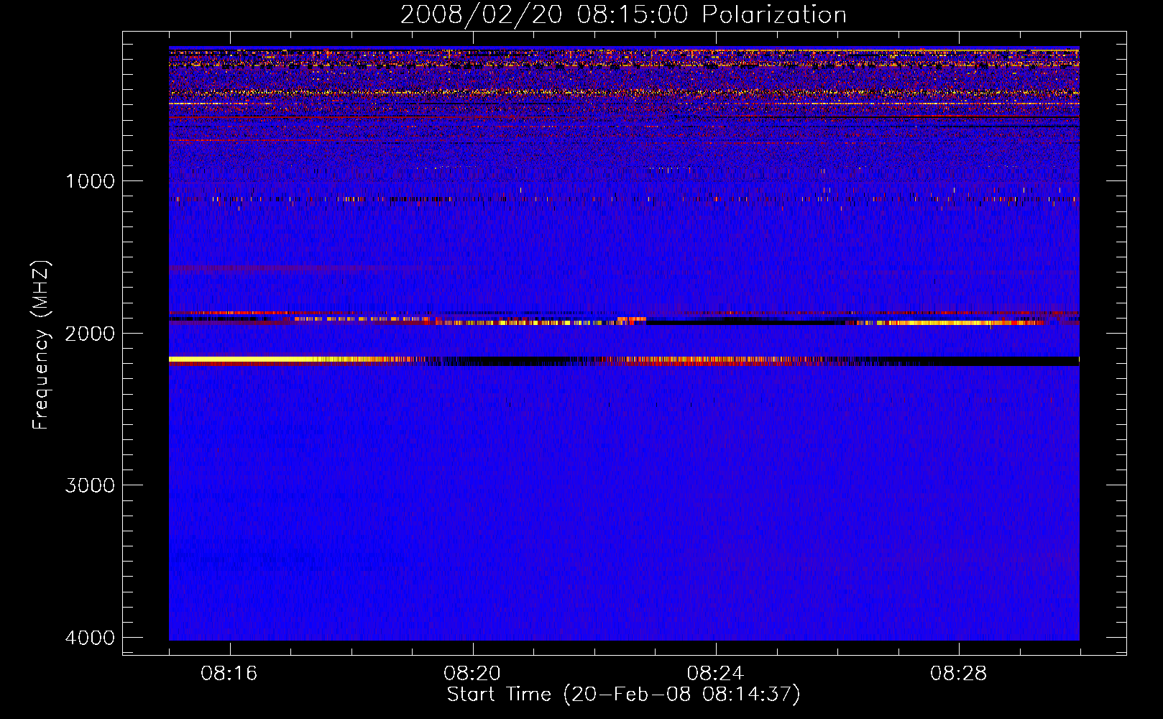This screenshot has width=1163, height=719.
Task: Click the '08:20' time axis label
Action: (472, 674)
